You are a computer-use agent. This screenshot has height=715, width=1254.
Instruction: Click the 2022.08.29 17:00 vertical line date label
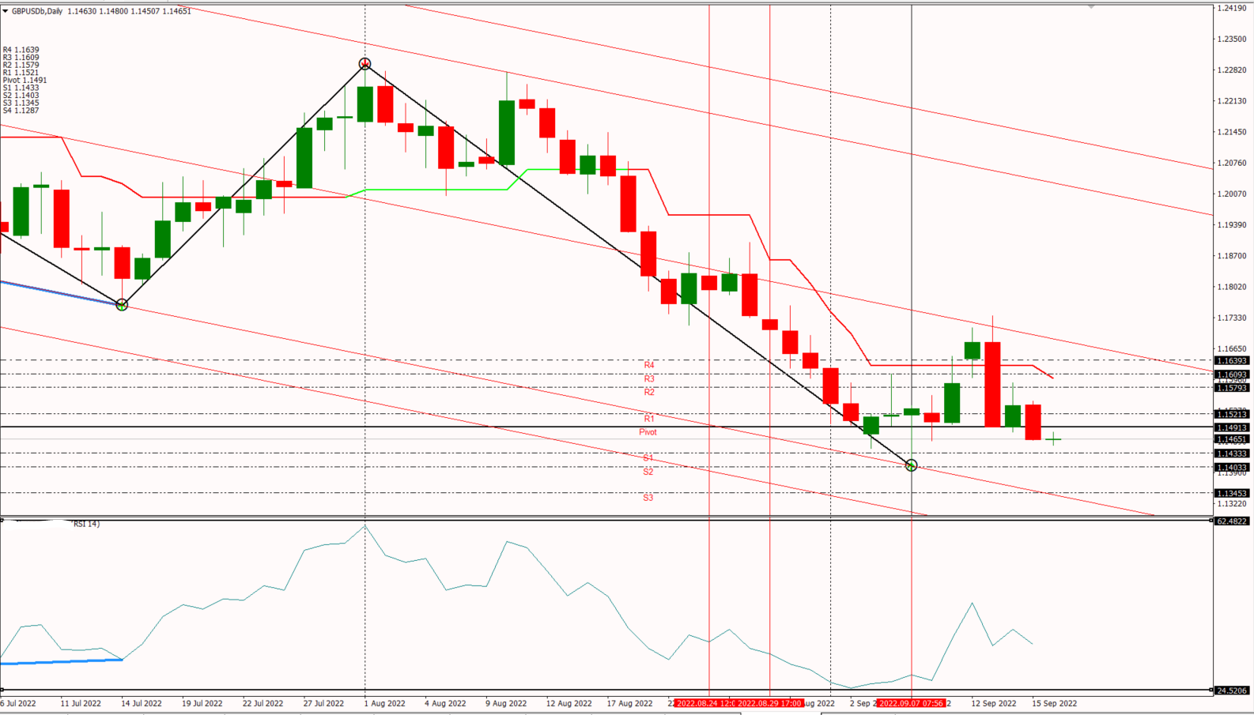770,703
